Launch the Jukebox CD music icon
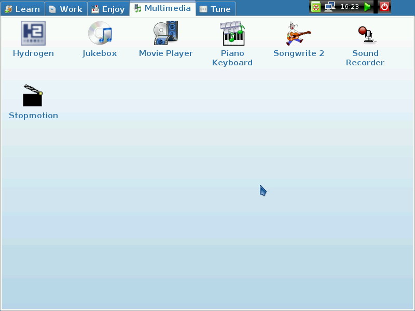The height and width of the screenshot is (311, 415). click(100, 33)
